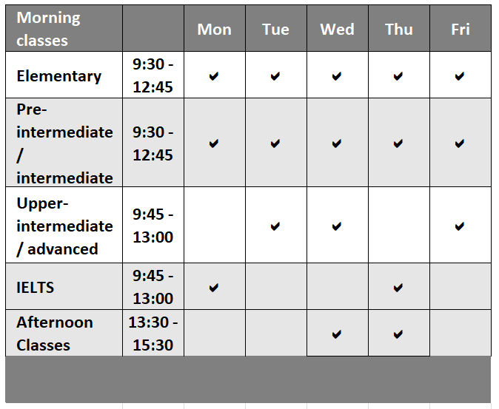Click Upper-intermediate Tuesday checkmark
499x409 pixels.
point(275,226)
